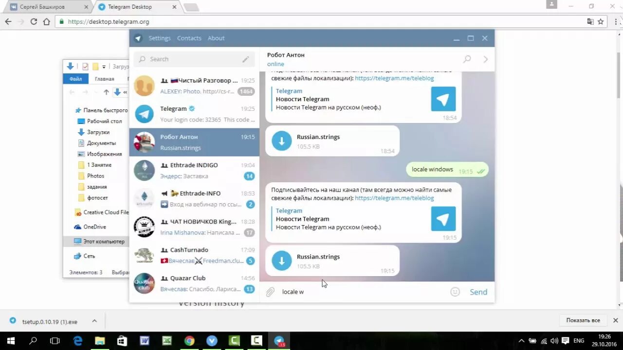This screenshot has width=623, height=350.
Task: Bookmark this page with the star icon
Action: (601, 21)
